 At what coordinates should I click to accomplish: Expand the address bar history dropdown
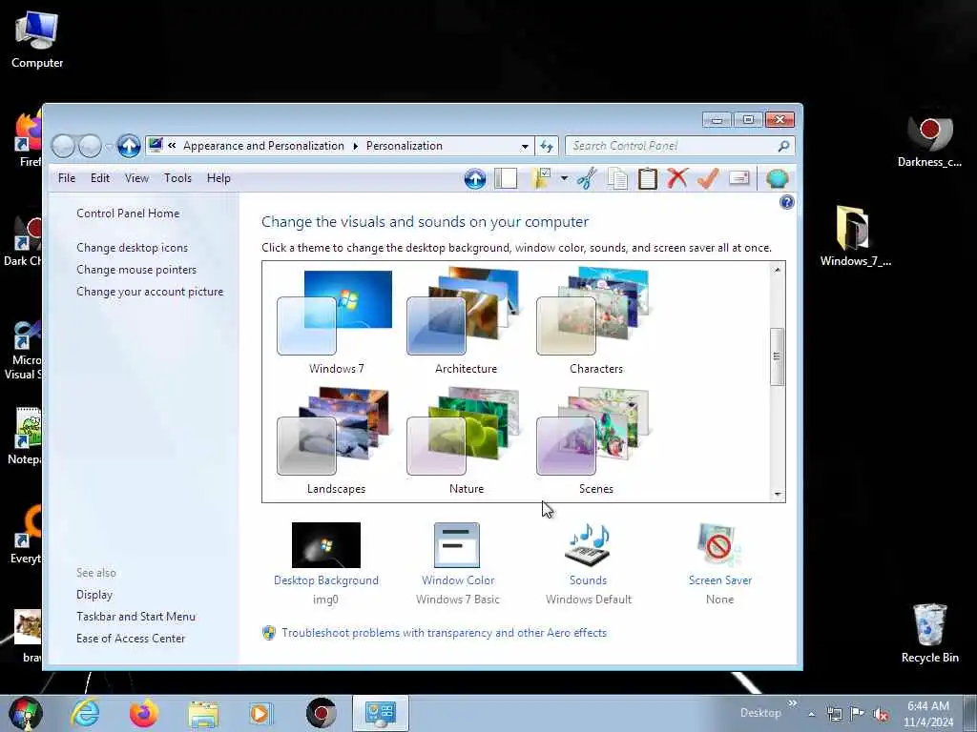coord(525,146)
